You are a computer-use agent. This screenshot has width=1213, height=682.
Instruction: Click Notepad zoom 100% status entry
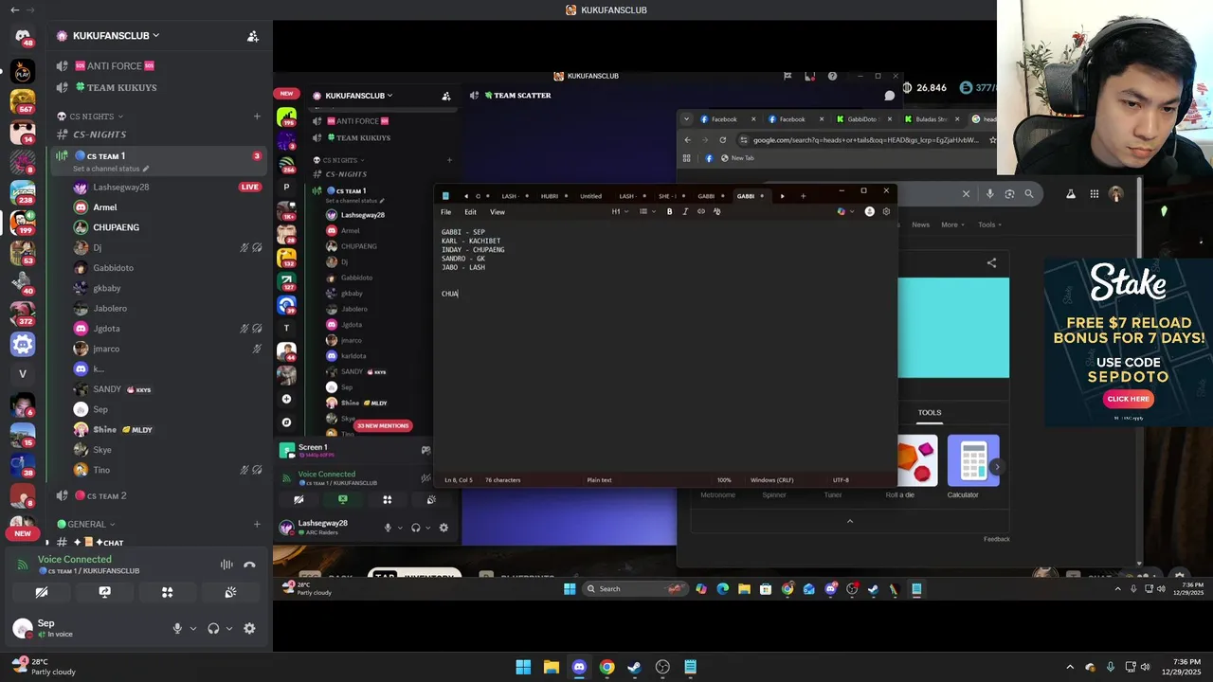(x=724, y=480)
